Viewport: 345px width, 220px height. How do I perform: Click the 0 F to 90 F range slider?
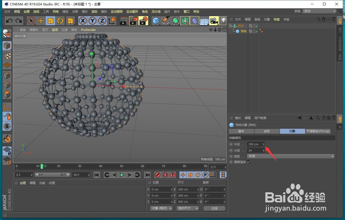tap(52, 175)
